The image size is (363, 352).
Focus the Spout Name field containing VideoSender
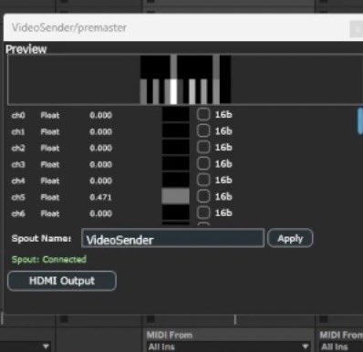(172, 238)
